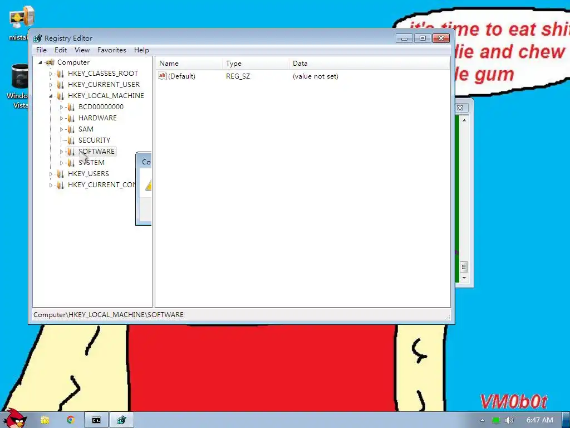The image size is (570, 428).
Task: Maximize the Registry Editor window
Action: (x=422, y=38)
